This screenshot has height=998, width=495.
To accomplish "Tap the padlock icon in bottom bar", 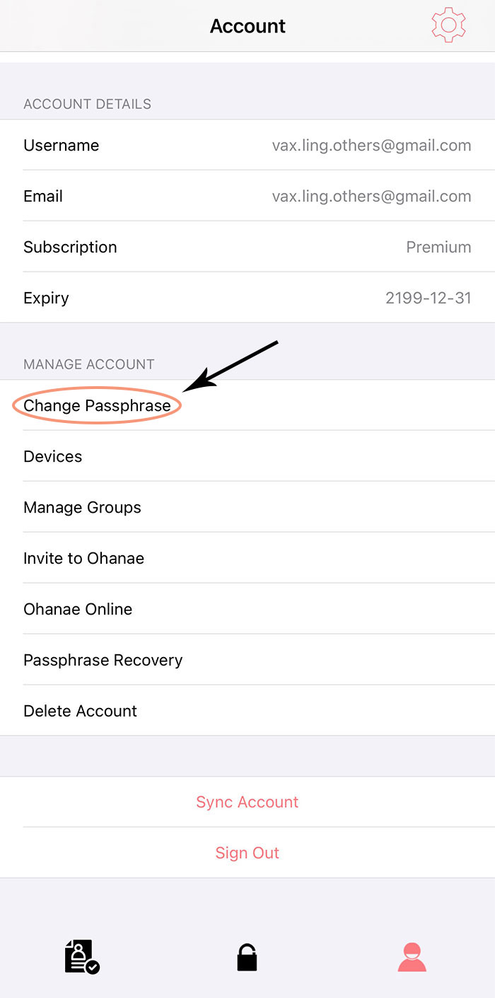I will pyautogui.click(x=247, y=957).
